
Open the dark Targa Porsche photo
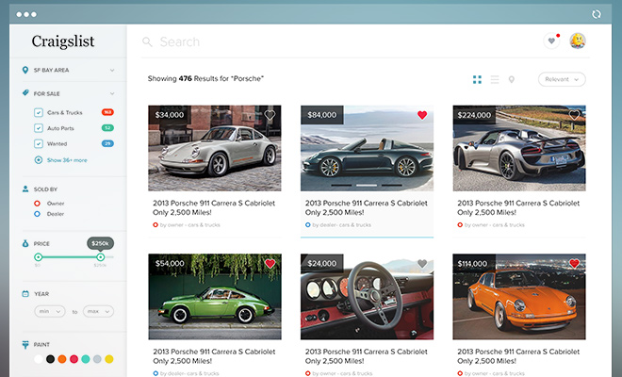click(x=367, y=148)
